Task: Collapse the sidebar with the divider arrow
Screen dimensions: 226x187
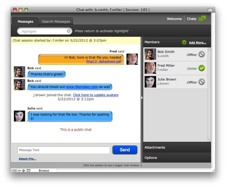Action: [x=142, y=98]
